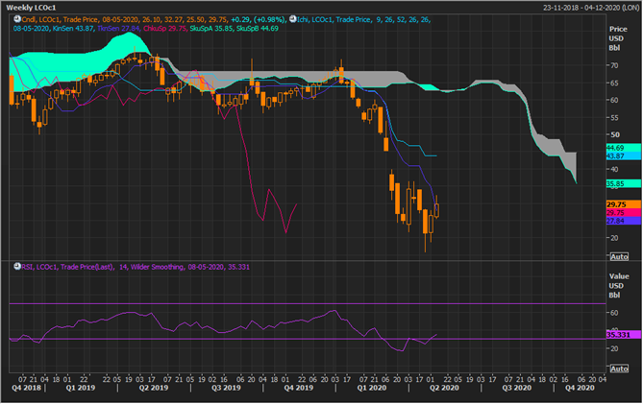Viewport: 643px width, 404px height.
Task: Click the Q3 2019 quarter label
Action: pyautogui.click(x=226, y=388)
